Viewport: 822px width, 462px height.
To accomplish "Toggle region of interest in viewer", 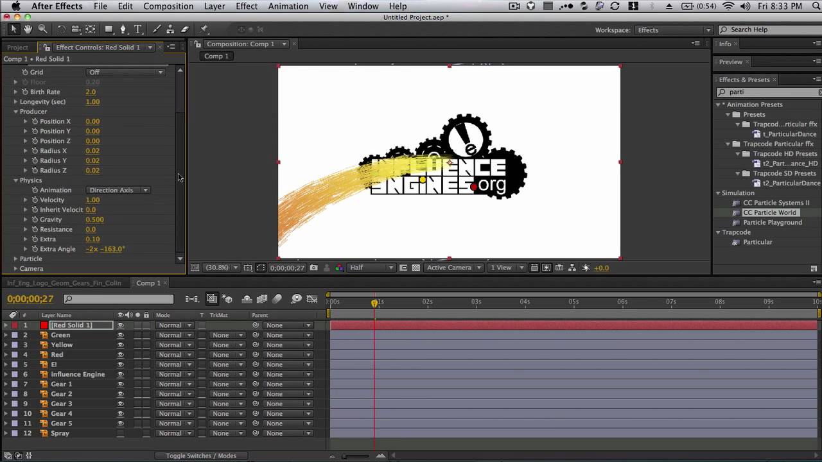I will (403, 268).
